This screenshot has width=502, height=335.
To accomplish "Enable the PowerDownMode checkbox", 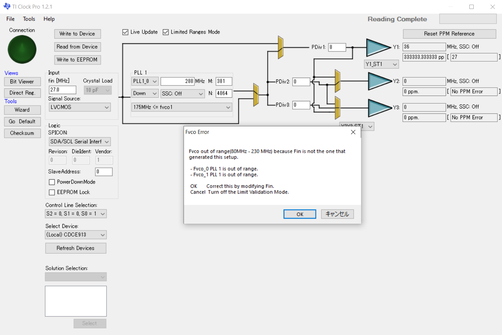I will [x=52, y=182].
